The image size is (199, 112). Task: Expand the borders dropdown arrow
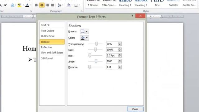80,5
